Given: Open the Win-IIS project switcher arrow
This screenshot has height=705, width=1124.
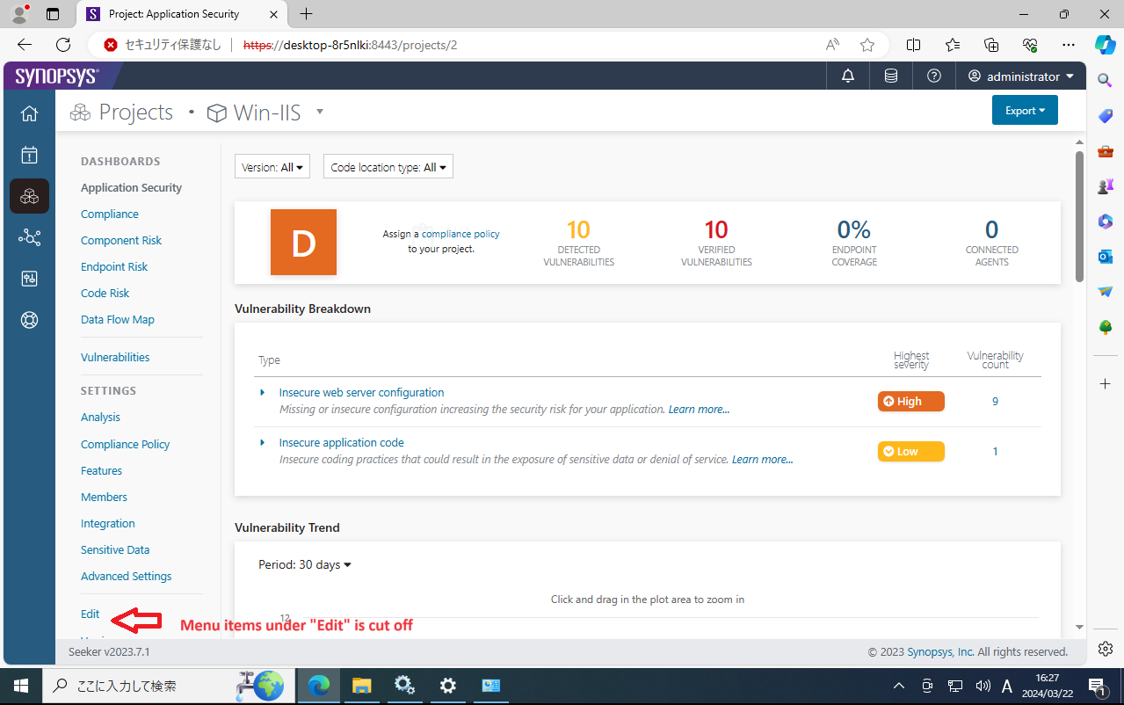Looking at the screenshot, I should coord(320,112).
